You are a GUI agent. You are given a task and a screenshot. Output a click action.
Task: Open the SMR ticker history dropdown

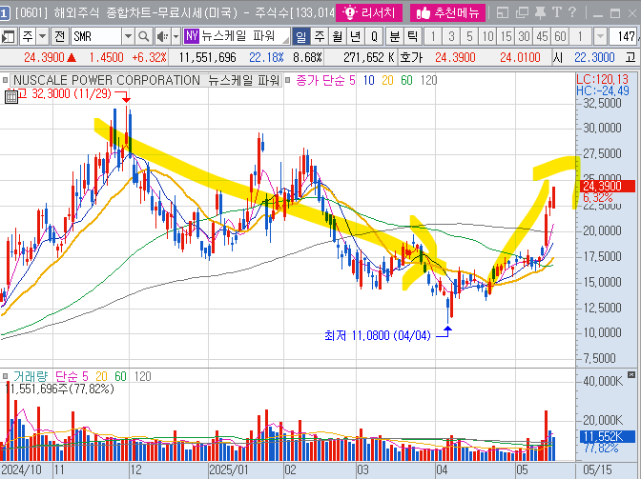click(x=128, y=37)
